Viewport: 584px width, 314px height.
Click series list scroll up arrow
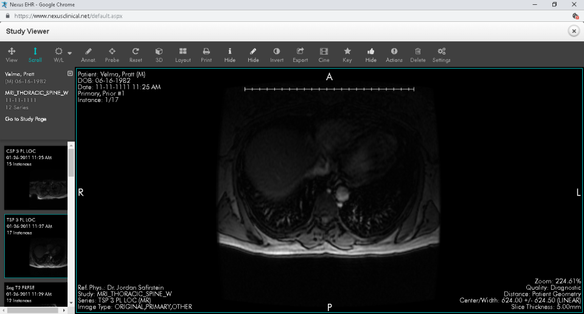[71, 146]
